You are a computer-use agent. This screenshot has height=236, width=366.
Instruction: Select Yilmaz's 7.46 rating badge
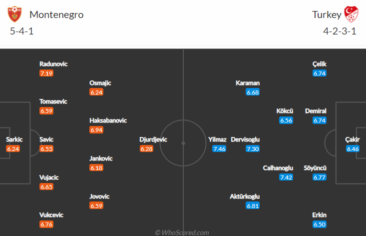[219, 148]
